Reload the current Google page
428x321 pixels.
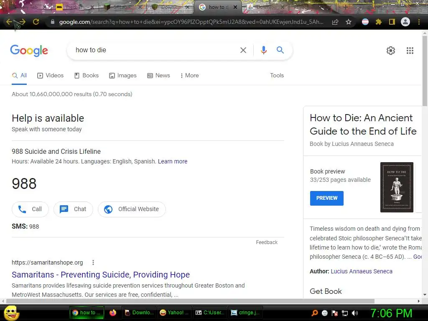point(36,22)
